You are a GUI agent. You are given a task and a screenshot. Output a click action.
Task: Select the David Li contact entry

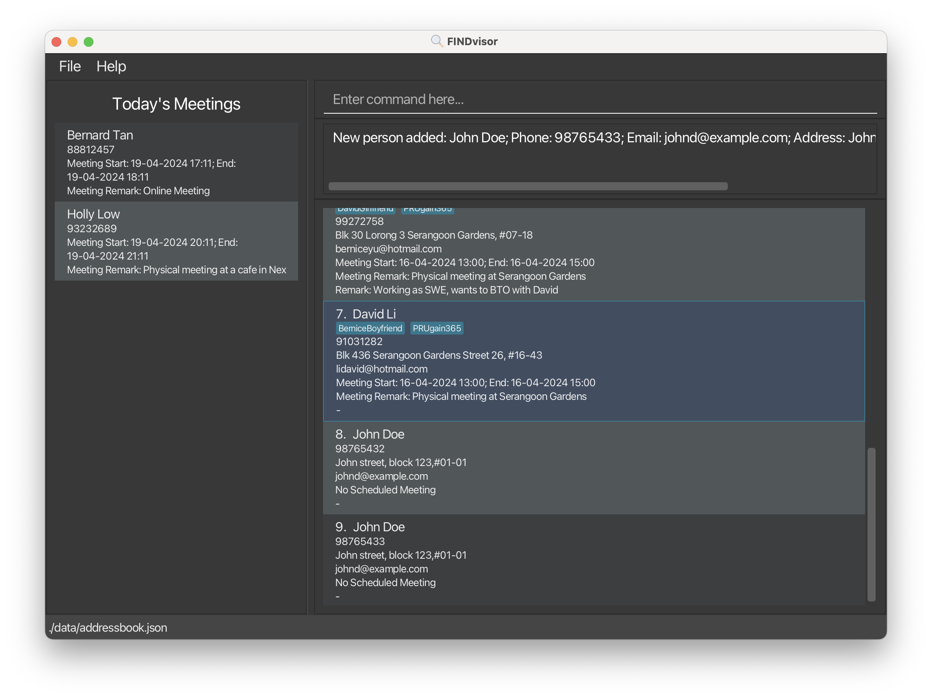pyautogui.click(x=593, y=361)
